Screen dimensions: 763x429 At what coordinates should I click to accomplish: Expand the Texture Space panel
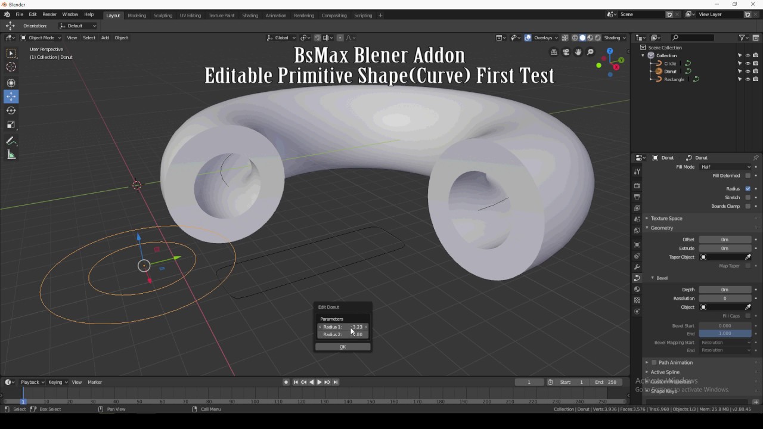pos(666,219)
